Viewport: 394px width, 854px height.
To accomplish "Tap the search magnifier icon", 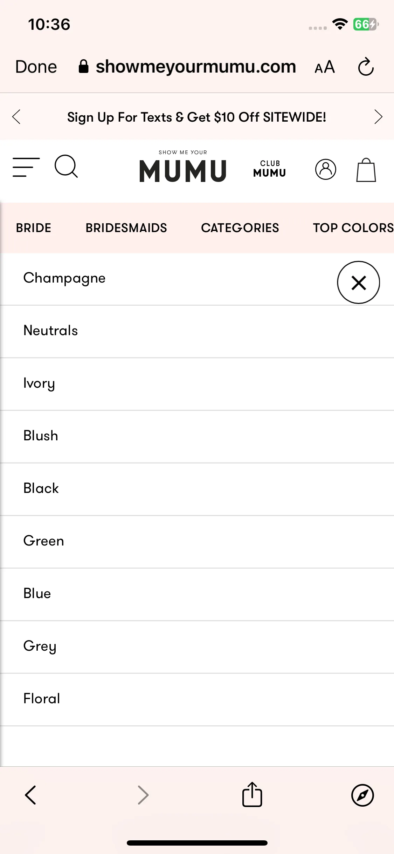I will click(66, 167).
